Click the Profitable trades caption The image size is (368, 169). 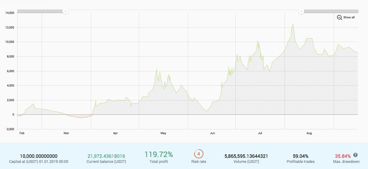[x=301, y=161]
